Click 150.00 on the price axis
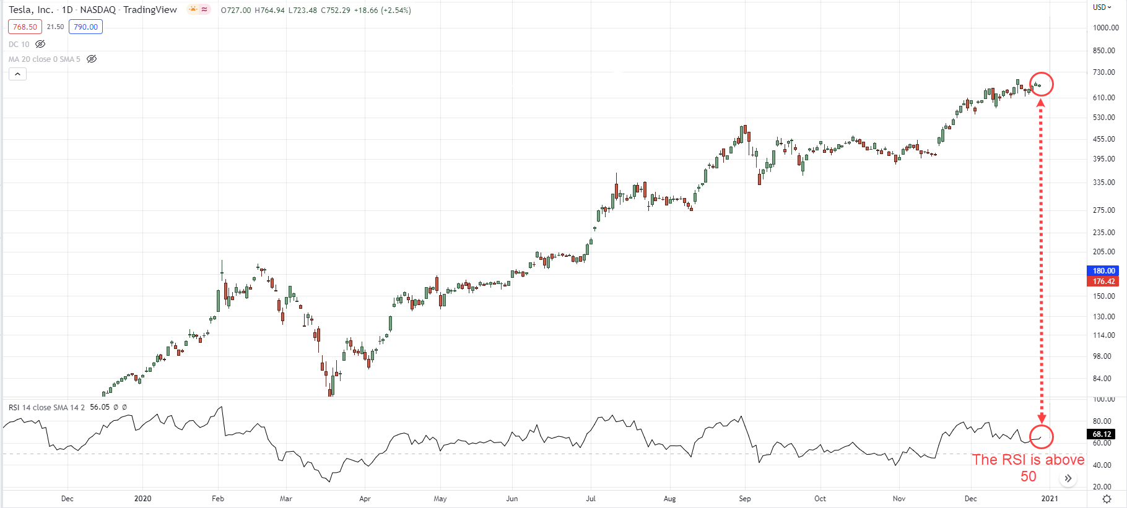Image resolution: width=1127 pixels, height=508 pixels. point(1104,296)
